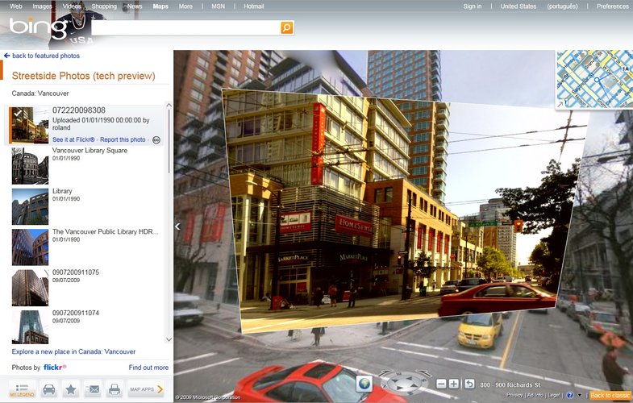The width and height of the screenshot is (633, 403).
Task: Go to the Web search tab
Action: (16, 6)
